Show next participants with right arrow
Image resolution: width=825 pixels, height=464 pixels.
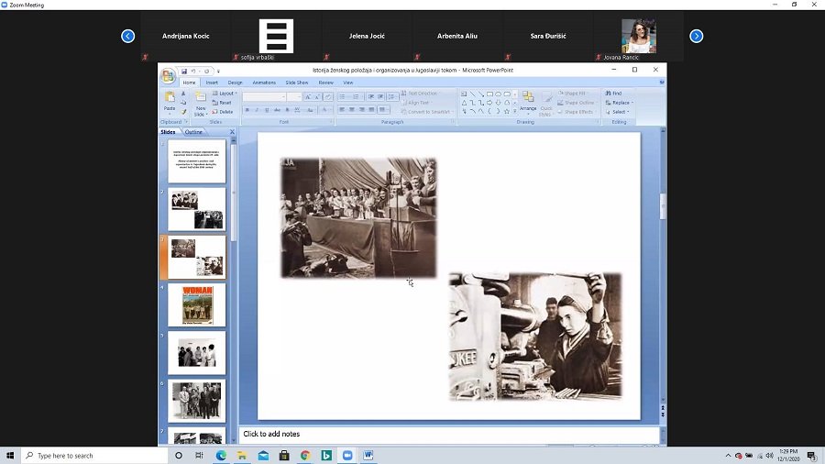point(696,36)
